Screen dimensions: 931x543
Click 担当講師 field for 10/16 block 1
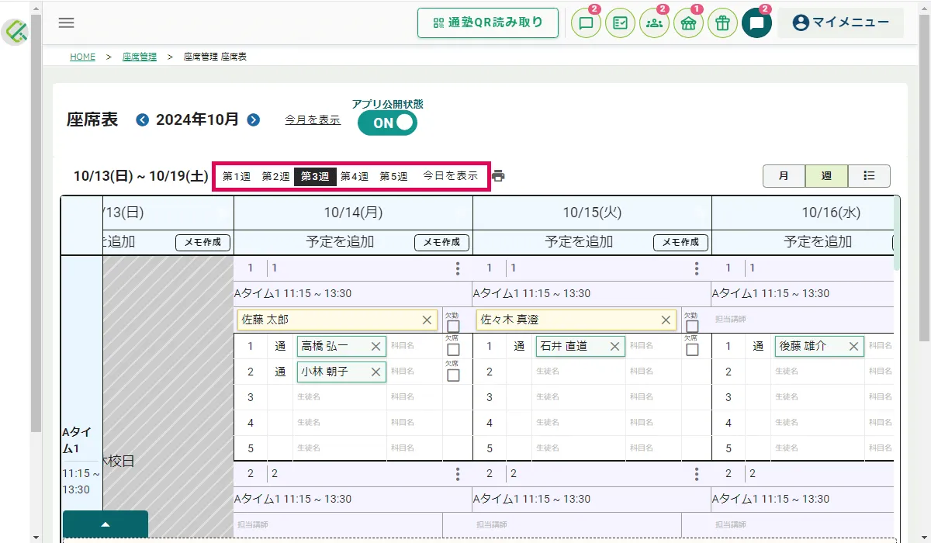pos(802,319)
